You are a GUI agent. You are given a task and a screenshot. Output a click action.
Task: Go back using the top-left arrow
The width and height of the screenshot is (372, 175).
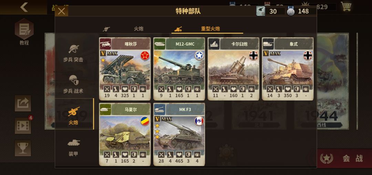[x=24, y=7]
